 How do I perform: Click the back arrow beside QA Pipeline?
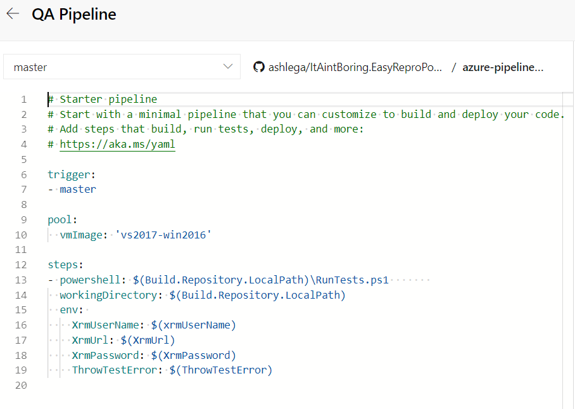click(x=13, y=14)
